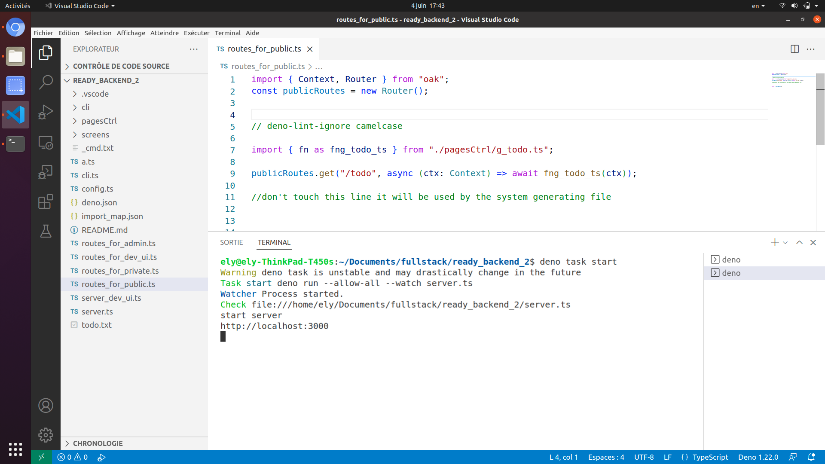Select routes_for_admin.ts in file explorer
Screen dimensions: 825x464
[119, 243]
